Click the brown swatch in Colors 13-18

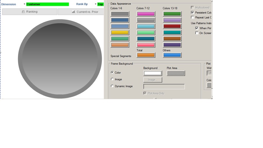pyautogui.click(x=172, y=39)
